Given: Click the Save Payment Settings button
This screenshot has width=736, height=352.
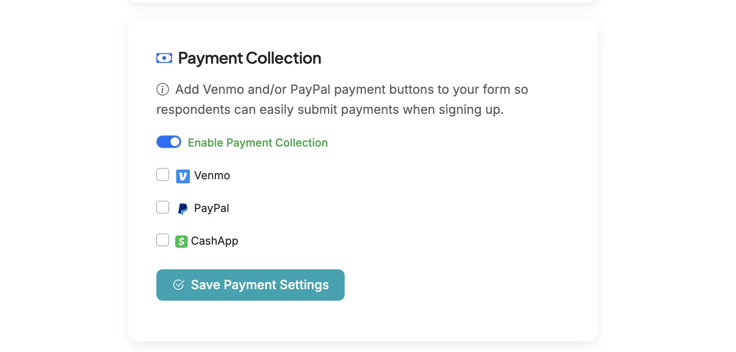Looking at the screenshot, I should click(x=250, y=284).
